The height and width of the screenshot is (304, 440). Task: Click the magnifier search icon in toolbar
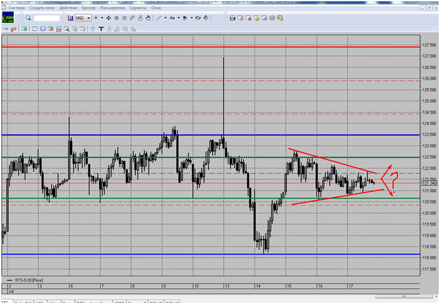28,18
